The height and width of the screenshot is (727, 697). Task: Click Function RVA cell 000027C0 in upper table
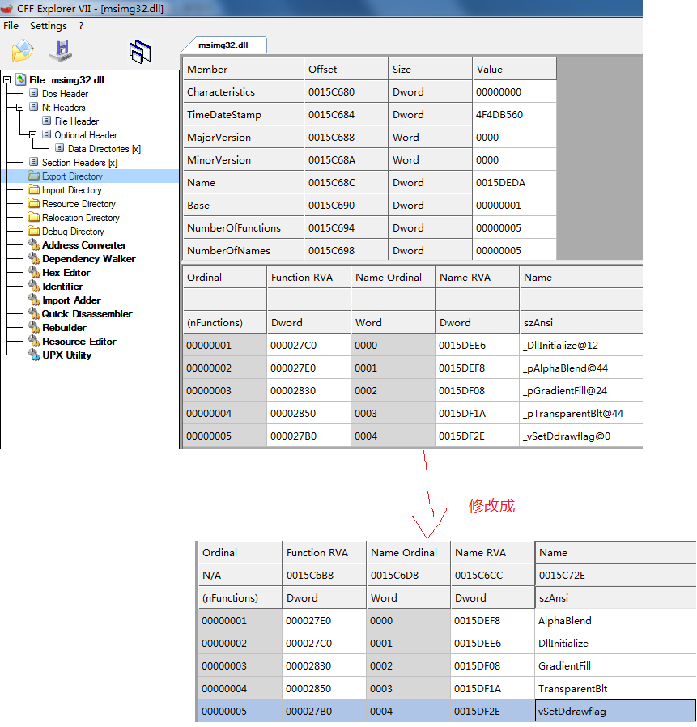pos(309,346)
